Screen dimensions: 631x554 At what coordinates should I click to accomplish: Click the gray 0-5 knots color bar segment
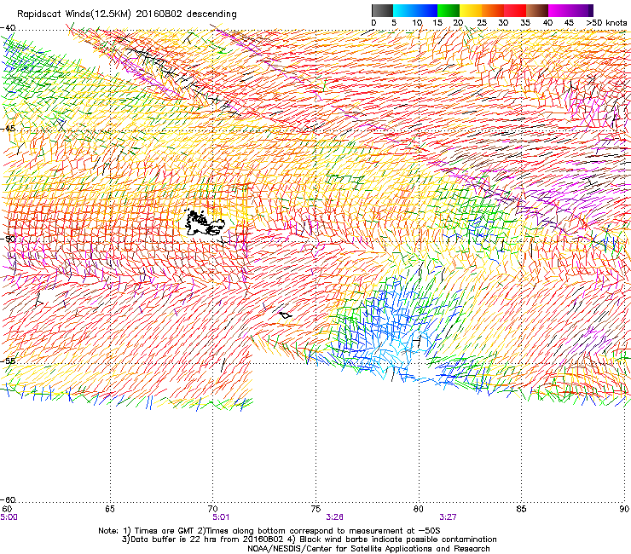coord(382,10)
